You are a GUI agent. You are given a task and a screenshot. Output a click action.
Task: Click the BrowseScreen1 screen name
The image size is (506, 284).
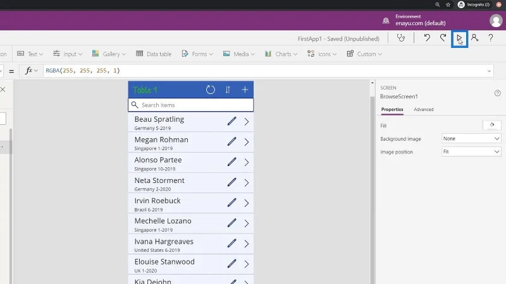click(x=399, y=97)
